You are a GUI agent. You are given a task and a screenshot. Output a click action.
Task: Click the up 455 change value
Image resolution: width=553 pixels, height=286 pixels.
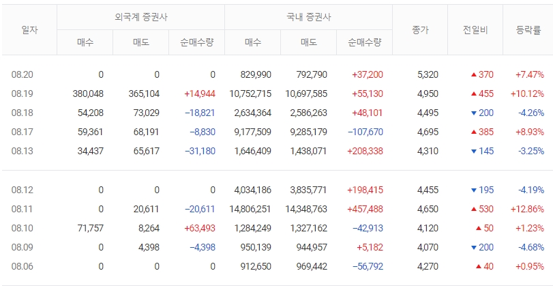click(x=482, y=94)
